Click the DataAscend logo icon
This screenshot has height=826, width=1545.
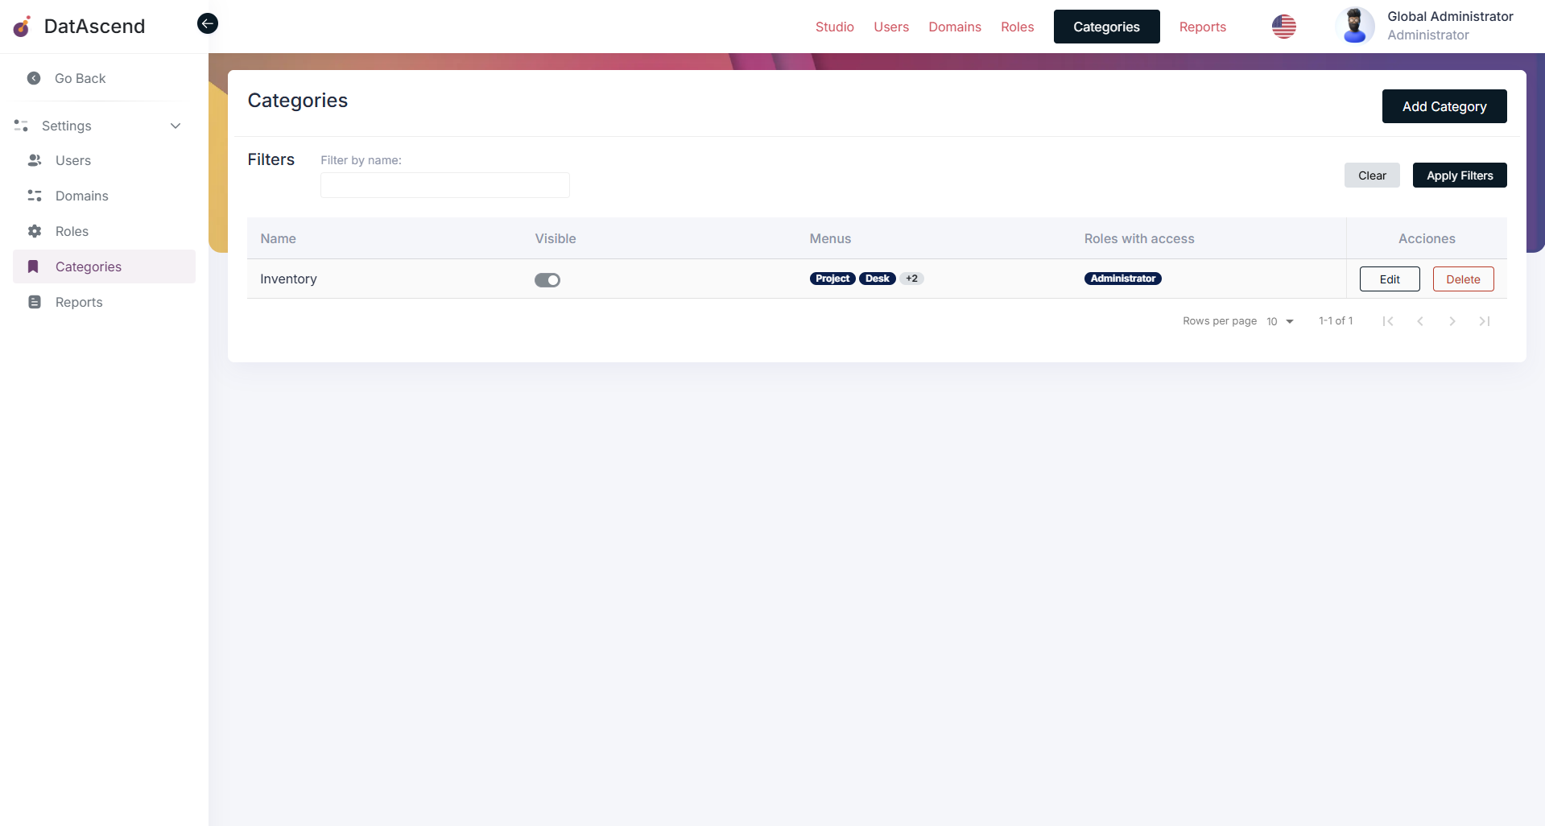click(21, 26)
